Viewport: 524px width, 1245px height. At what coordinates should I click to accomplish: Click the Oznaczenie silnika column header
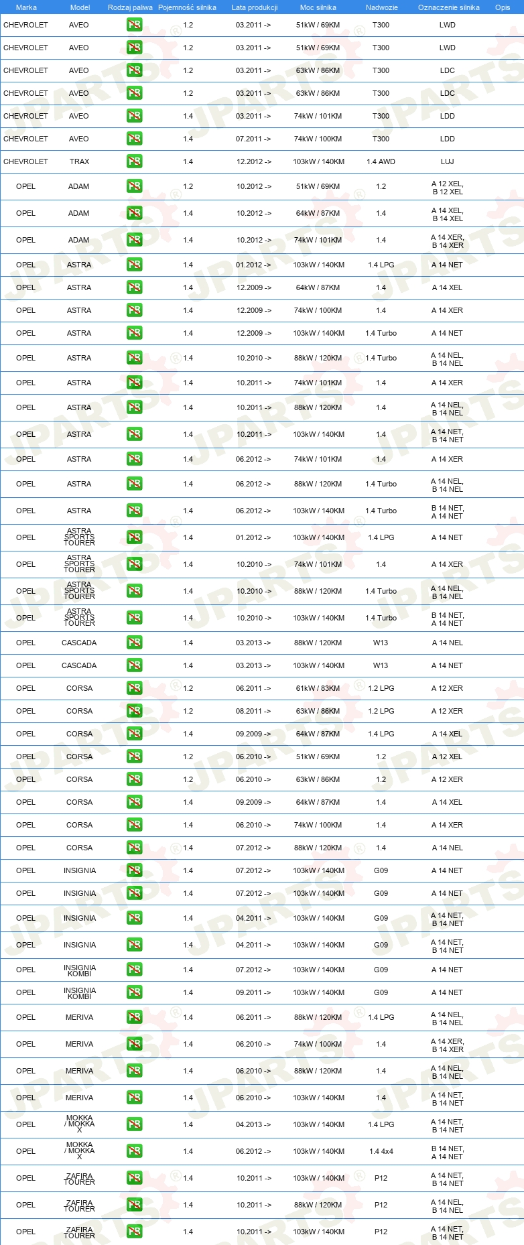click(x=449, y=7)
